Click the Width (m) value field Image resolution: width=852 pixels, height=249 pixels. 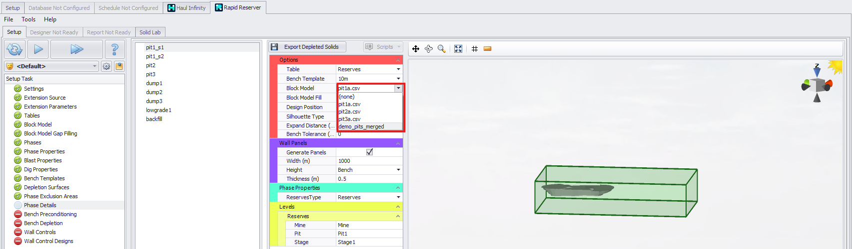click(369, 161)
